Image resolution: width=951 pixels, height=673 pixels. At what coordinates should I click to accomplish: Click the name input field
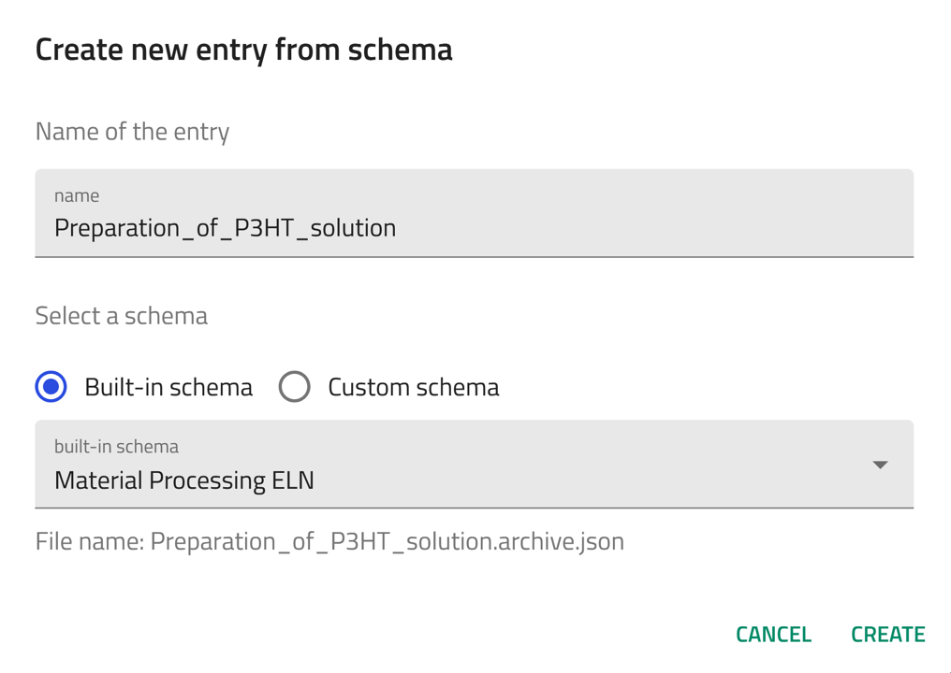click(474, 213)
